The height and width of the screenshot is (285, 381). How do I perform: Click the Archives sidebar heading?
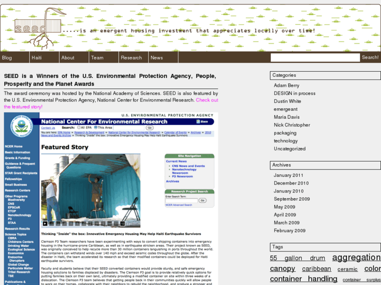(x=325, y=165)
